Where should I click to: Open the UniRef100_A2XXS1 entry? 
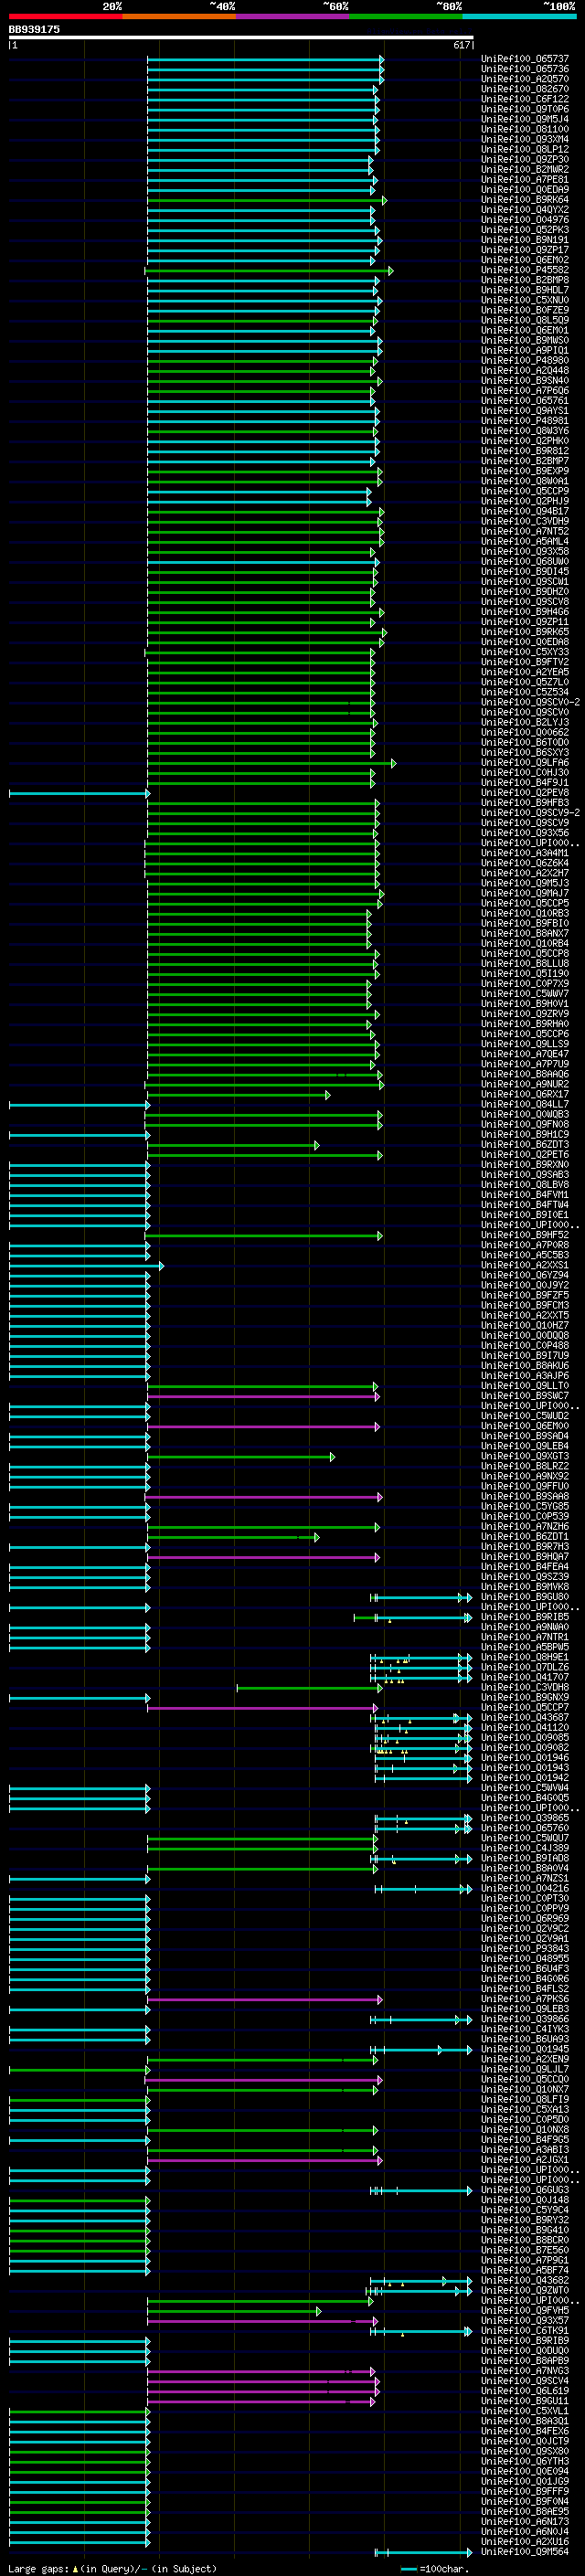(524, 1265)
